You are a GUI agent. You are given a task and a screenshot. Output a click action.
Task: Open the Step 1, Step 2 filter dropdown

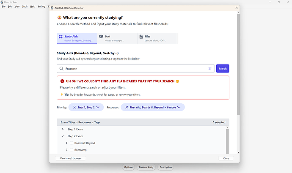(98, 107)
